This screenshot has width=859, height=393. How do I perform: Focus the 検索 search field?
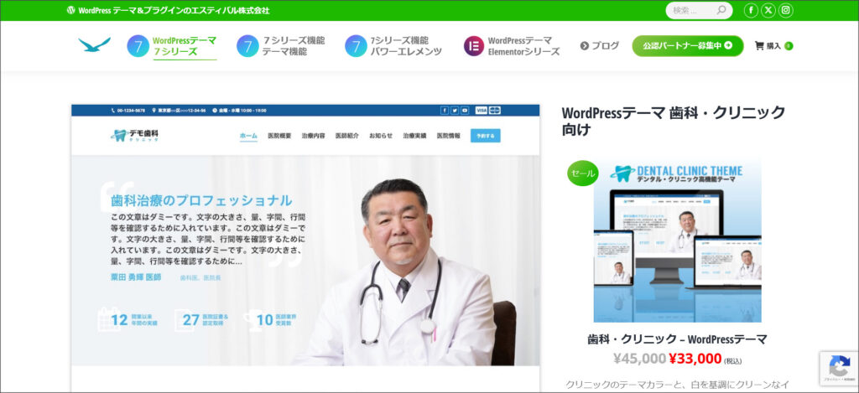[x=690, y=11]
